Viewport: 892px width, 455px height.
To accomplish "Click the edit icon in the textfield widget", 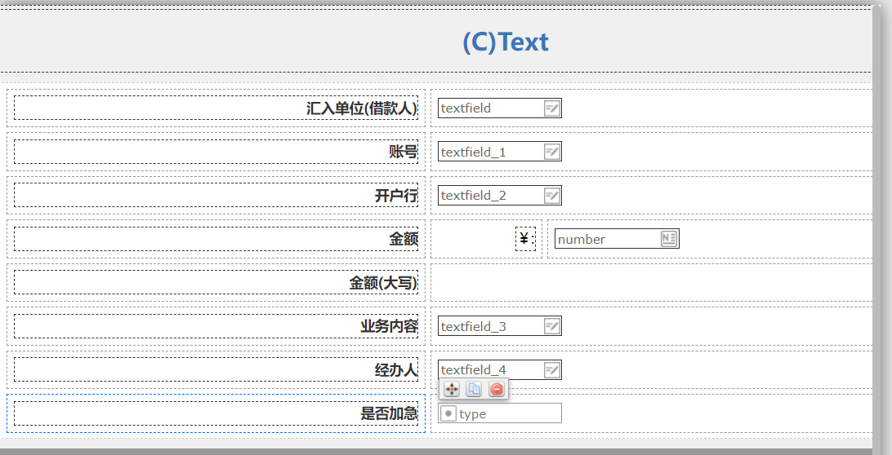I will (552, 108).
